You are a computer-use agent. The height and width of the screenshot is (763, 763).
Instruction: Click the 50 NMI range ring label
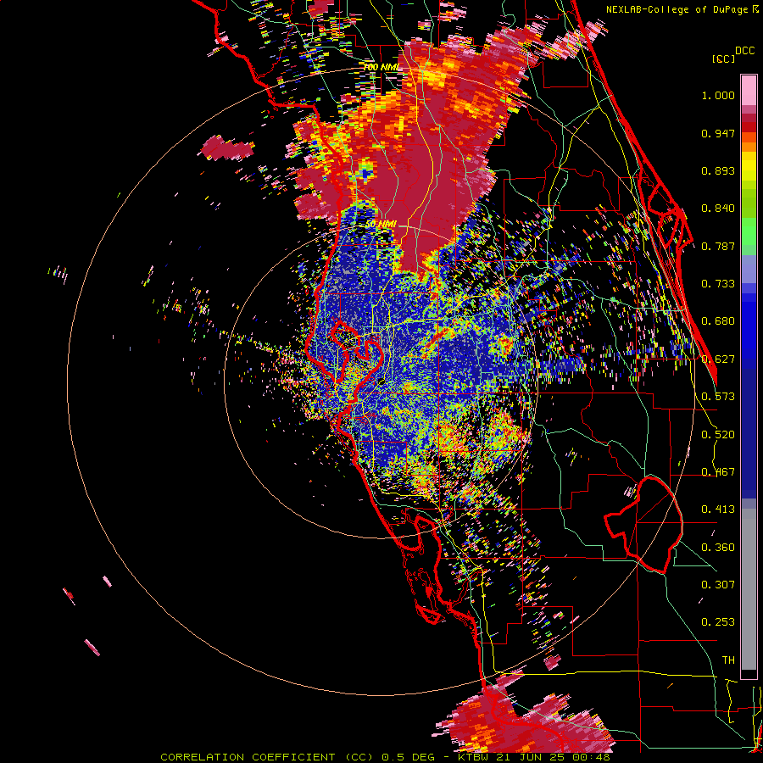(381, 225)
